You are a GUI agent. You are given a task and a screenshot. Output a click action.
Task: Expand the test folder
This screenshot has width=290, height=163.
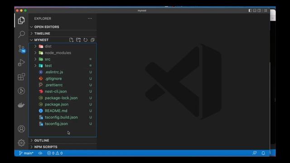(x=63, y=66)
